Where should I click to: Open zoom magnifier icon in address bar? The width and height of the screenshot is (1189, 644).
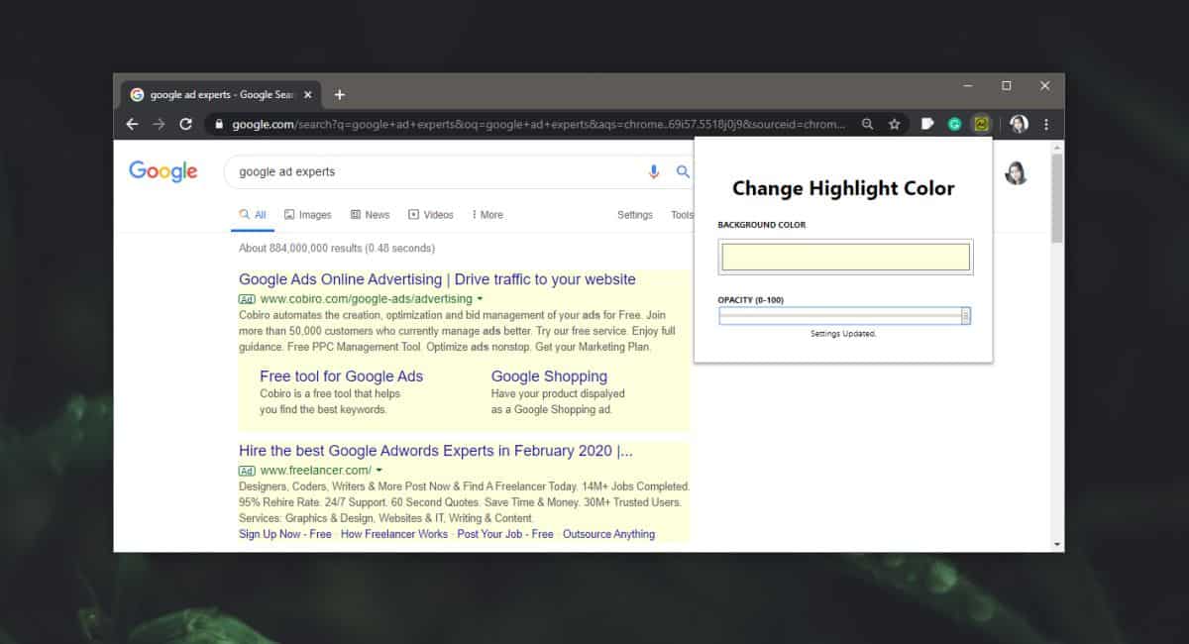(x=868, y=124)
